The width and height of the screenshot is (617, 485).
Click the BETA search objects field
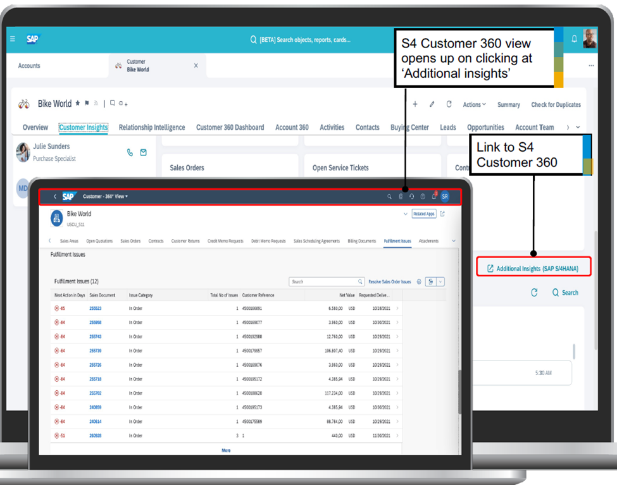(x=301, y=40)
